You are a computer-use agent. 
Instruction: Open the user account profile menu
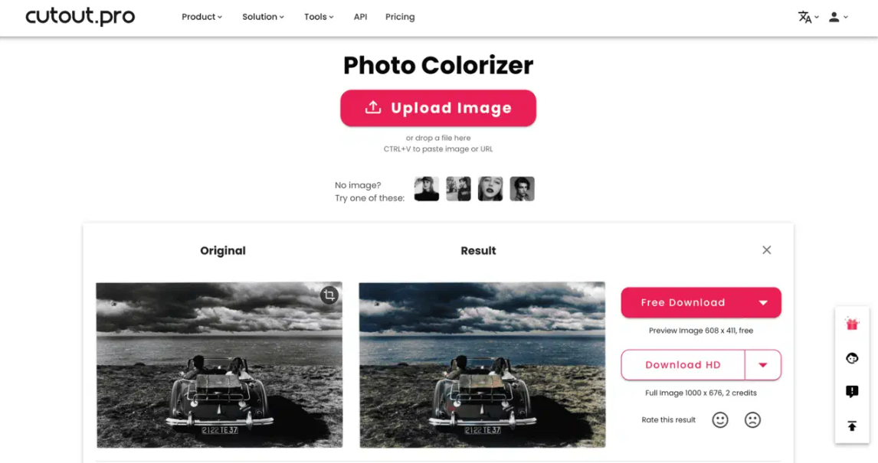(838, 17)
